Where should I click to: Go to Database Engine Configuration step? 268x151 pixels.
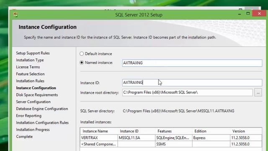(42, 109)
